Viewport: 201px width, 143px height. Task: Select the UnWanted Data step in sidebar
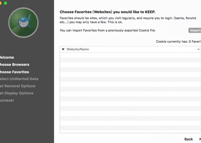click(x=19, y=79)
